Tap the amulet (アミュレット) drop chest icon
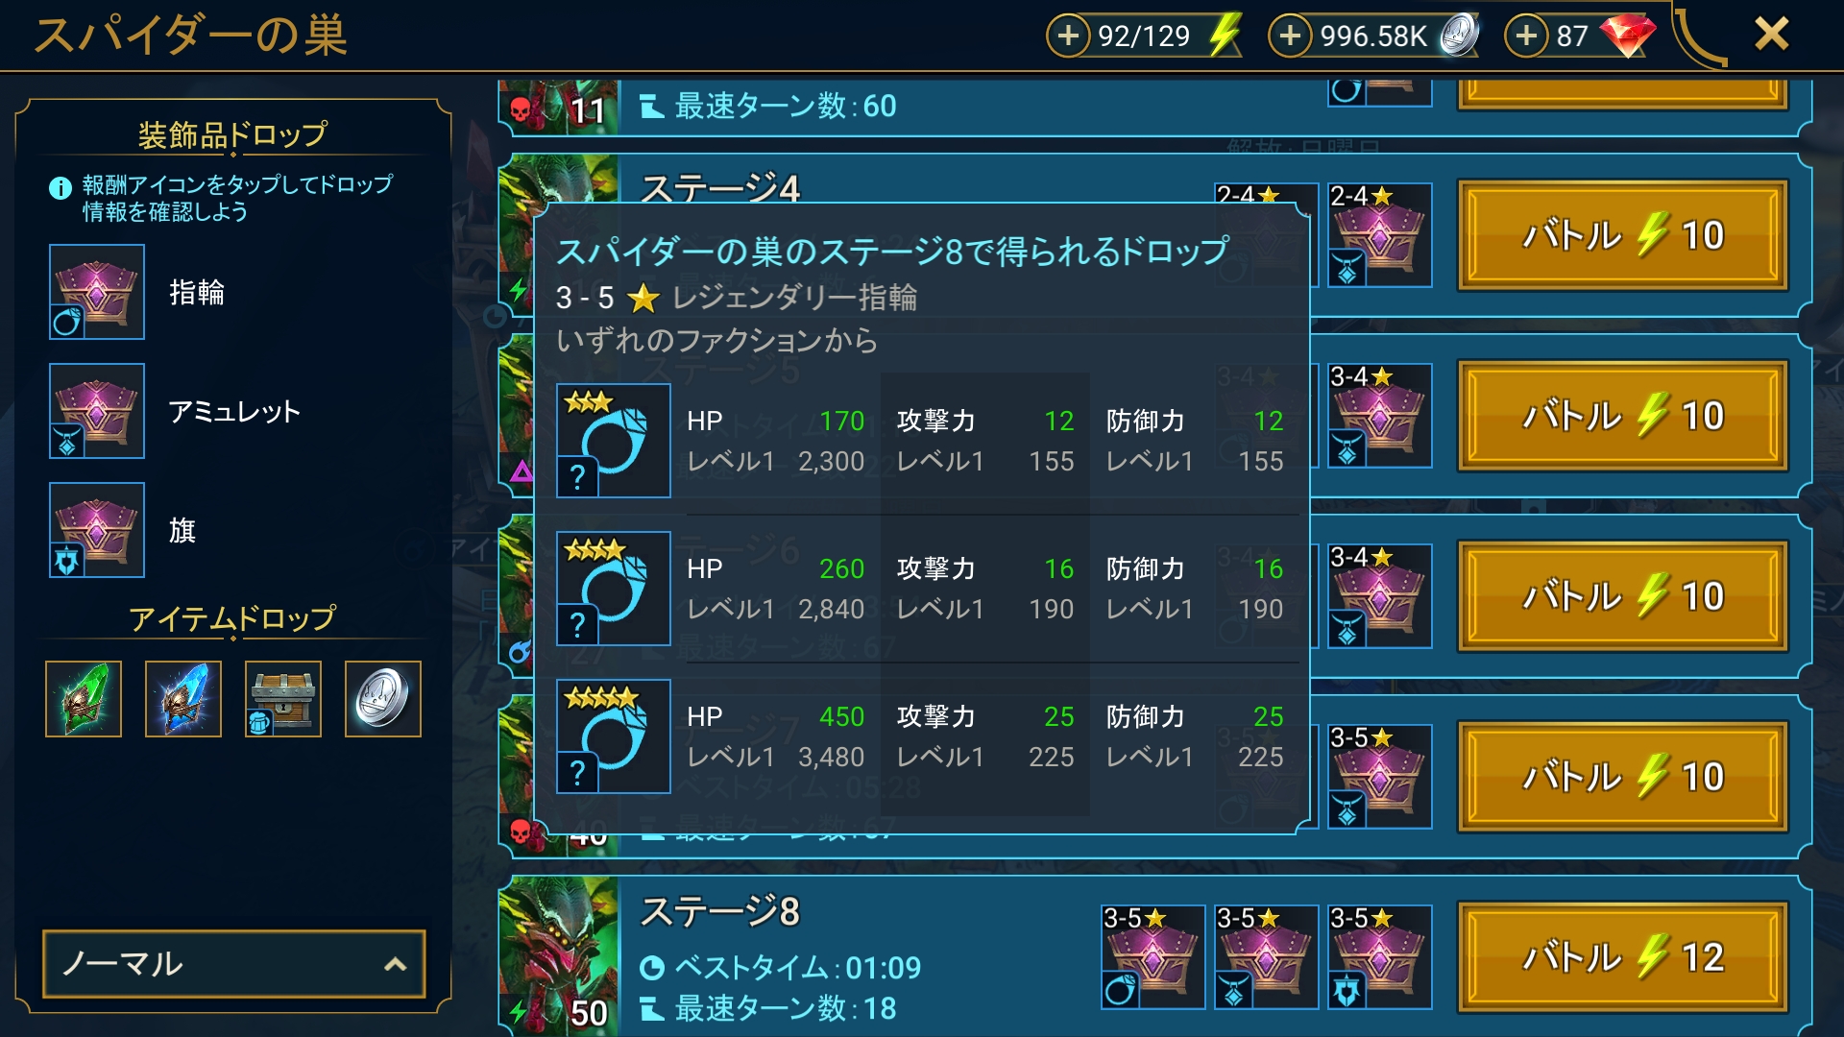The image size is (1844, 1037). [97, 411]
